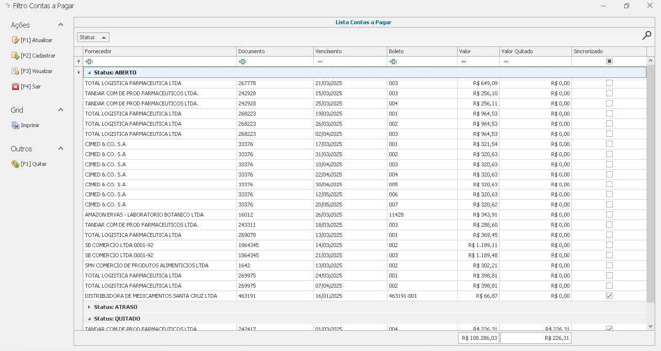Restore the window with title bar button

pos(626,6)
